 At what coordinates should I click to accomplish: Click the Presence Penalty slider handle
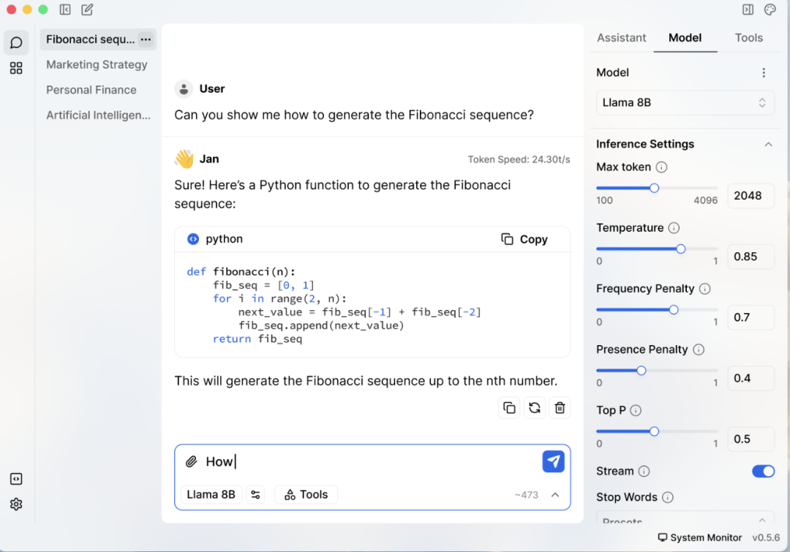point(641,371)
